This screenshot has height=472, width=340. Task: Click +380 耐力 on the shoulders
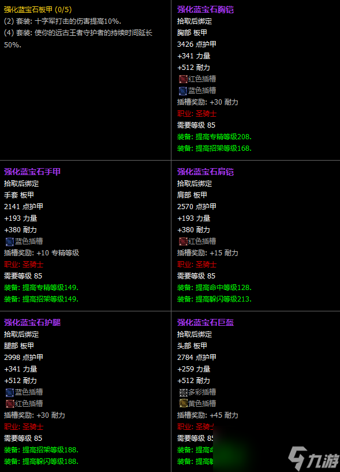193,230
